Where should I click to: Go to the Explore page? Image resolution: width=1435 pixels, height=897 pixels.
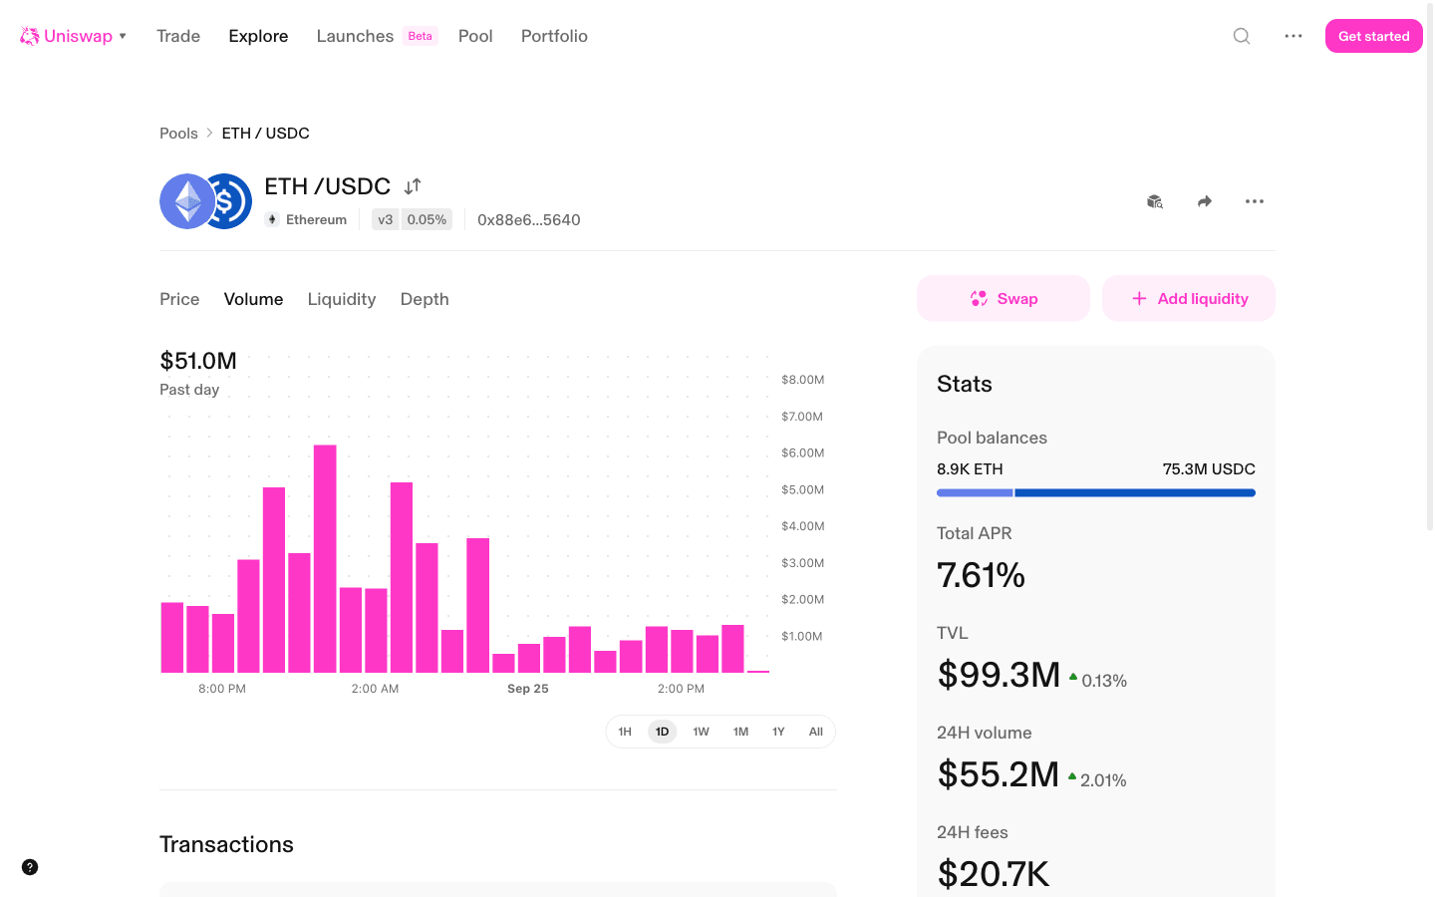pyautogui.click(x=258, y=36)
